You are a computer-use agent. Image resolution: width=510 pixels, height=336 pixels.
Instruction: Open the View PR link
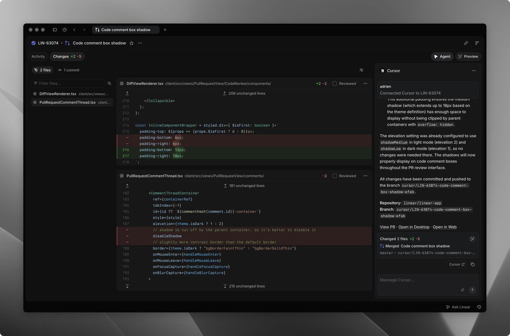tap(387, 227)
